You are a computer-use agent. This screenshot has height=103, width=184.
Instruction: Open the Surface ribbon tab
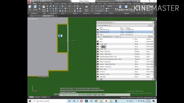(45, 3)
